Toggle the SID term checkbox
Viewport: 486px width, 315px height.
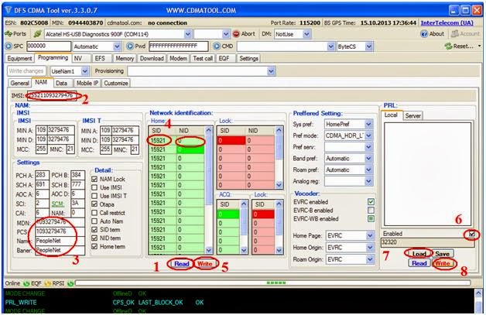point(94,230)
